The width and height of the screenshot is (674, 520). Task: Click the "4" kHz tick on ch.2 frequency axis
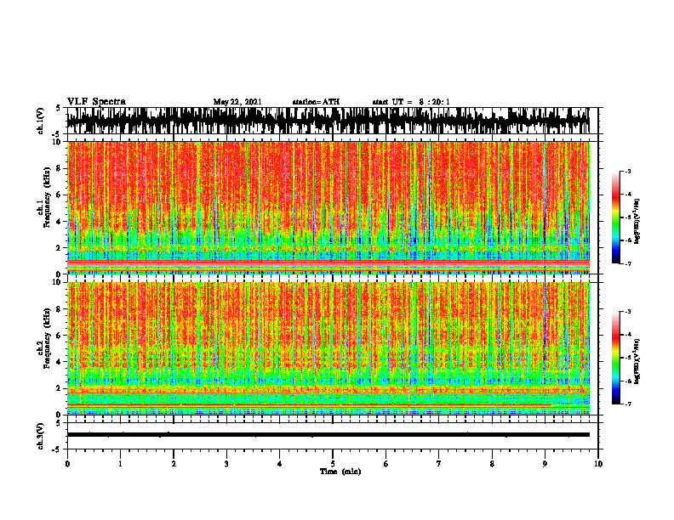click(x=60, y=362)
